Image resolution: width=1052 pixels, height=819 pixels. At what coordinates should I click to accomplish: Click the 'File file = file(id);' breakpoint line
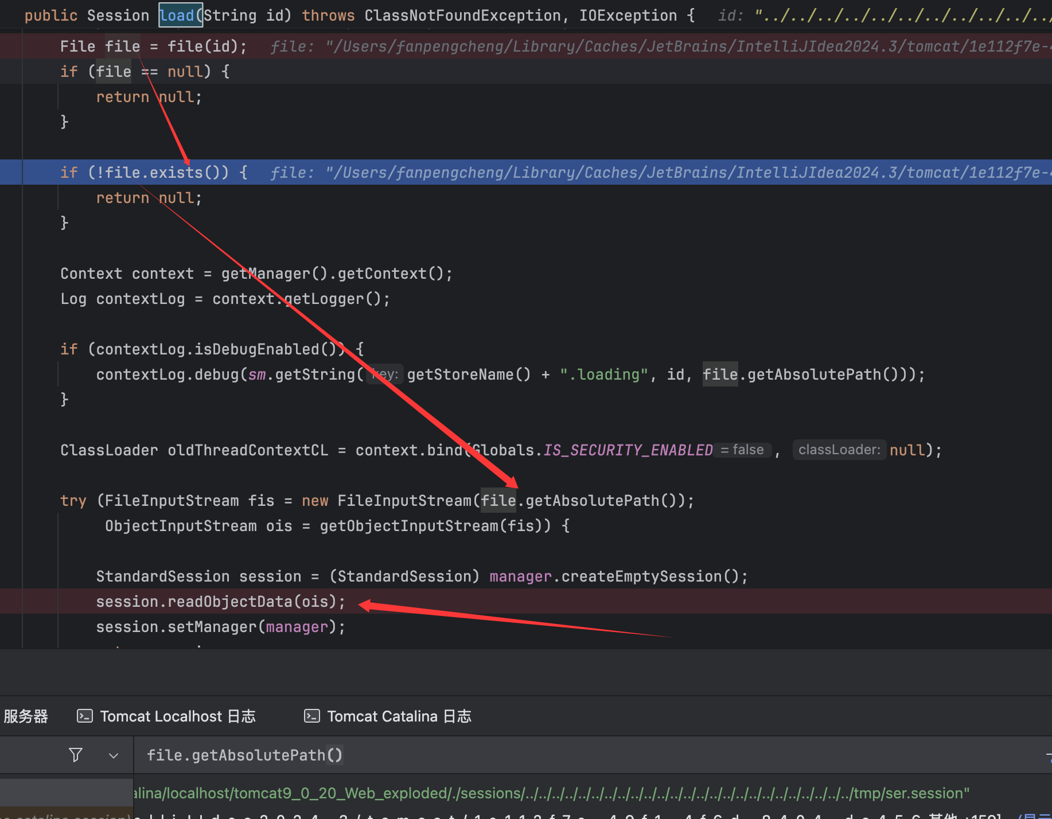coord(153,46)
